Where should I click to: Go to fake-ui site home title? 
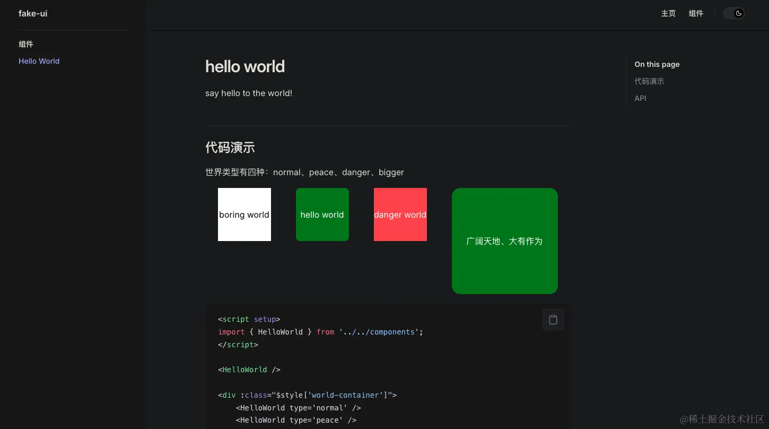point(33,13)
